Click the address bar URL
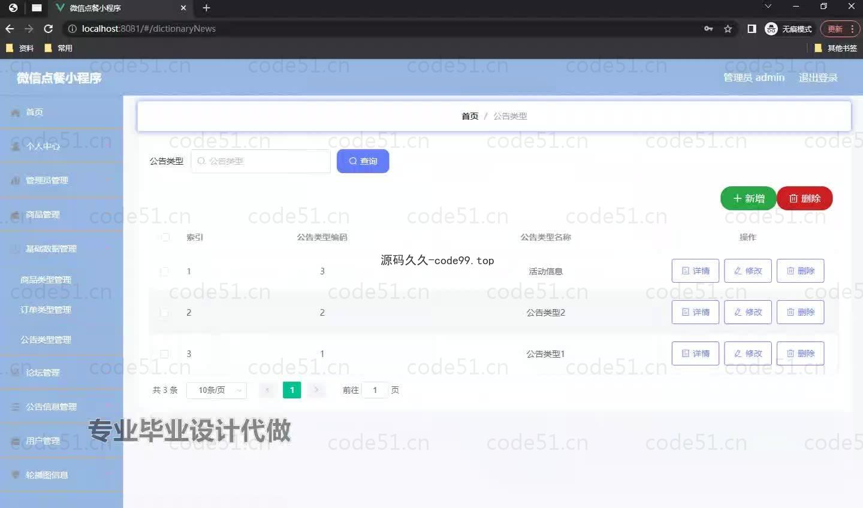The width and height of the screenshot is (863, 508). point(149,29)
